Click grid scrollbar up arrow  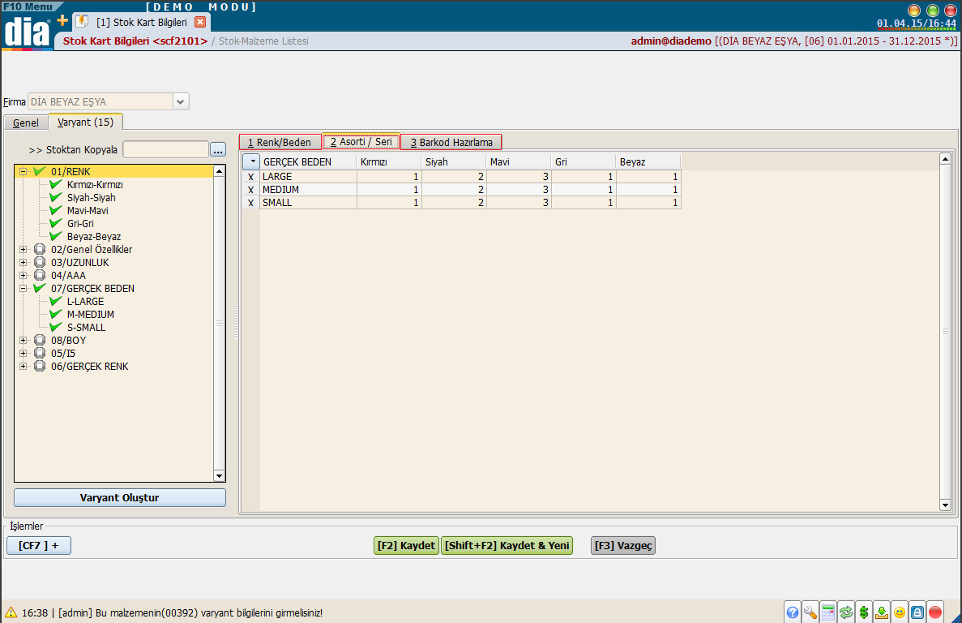[945, 159]
